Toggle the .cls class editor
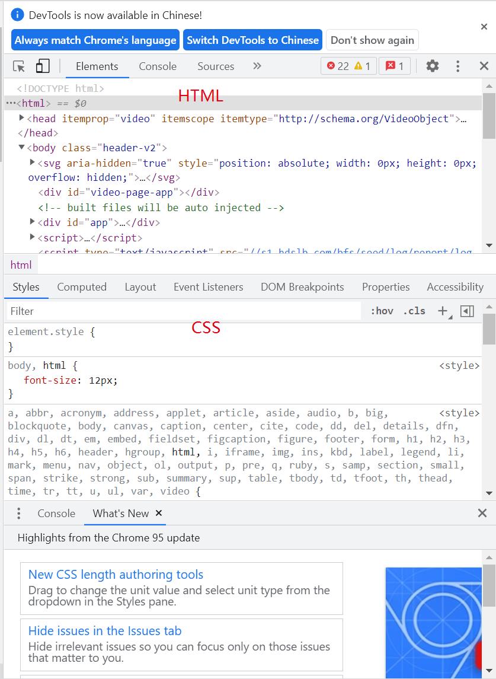This screenshot has height=679, width=496. coord(414,311)
